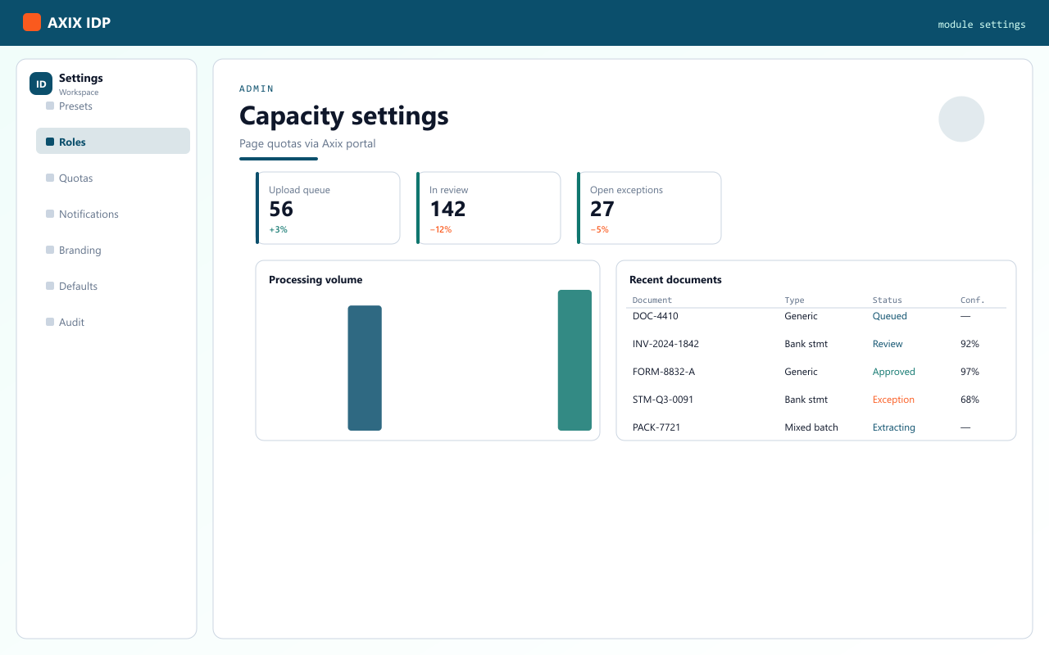Go to Quotas settings
This screenshot has height=655, width=1049.
(x=113, y=178)
